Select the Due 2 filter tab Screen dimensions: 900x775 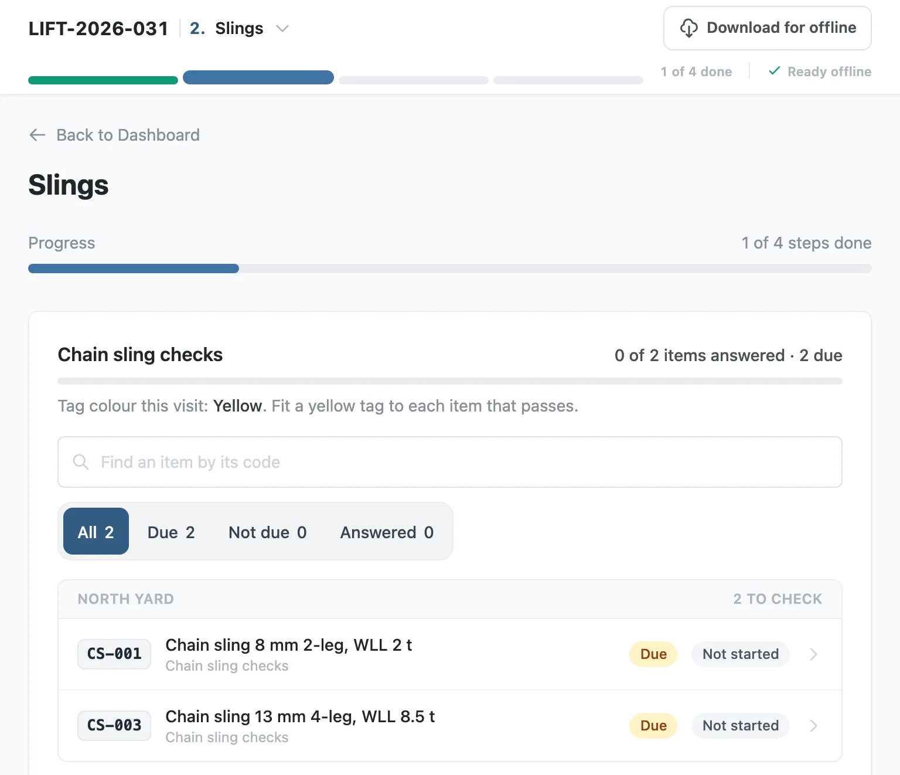(x=171, y=532)
